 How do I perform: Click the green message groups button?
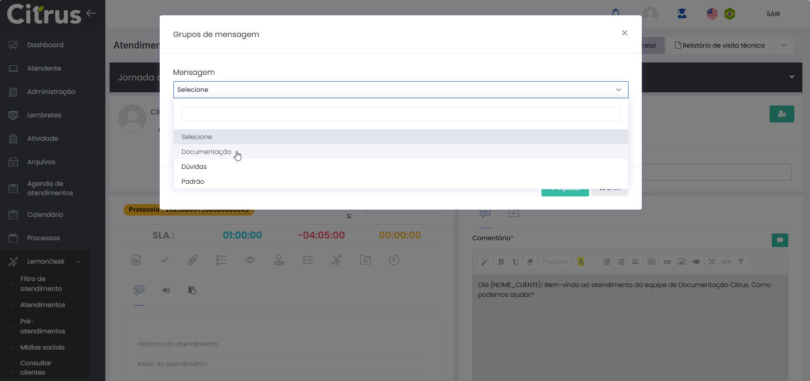pyautogui.click(x=780, y=240)
